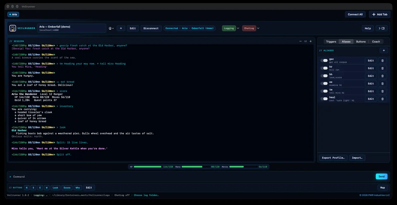Toggle the hh alias switch

(324, 76)
